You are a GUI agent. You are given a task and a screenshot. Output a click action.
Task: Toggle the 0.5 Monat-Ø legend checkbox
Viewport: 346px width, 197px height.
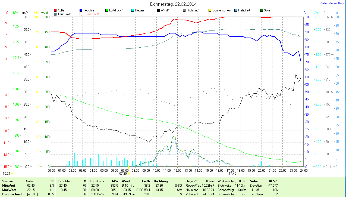(x=81, y=14)
